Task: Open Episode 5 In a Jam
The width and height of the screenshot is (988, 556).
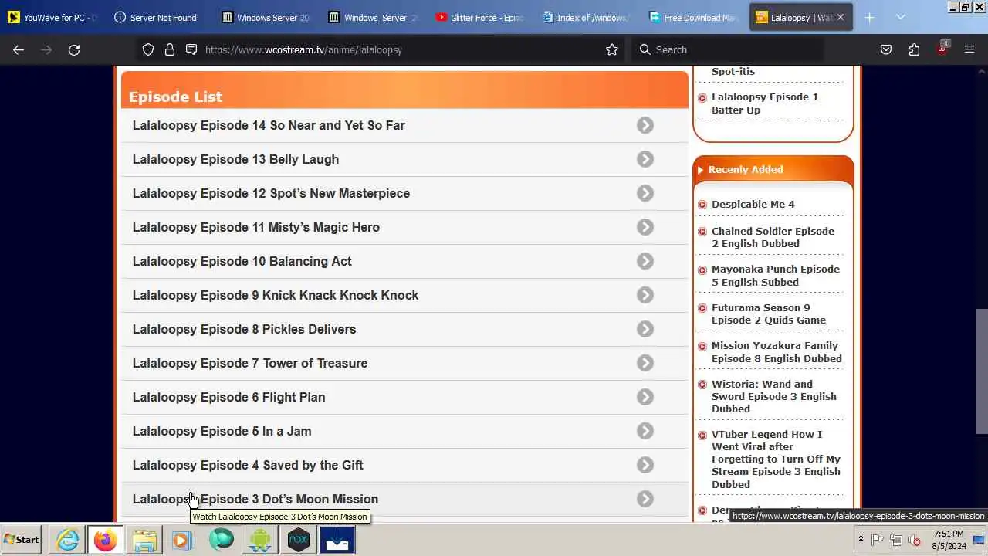Action: [x=222, y=431]
